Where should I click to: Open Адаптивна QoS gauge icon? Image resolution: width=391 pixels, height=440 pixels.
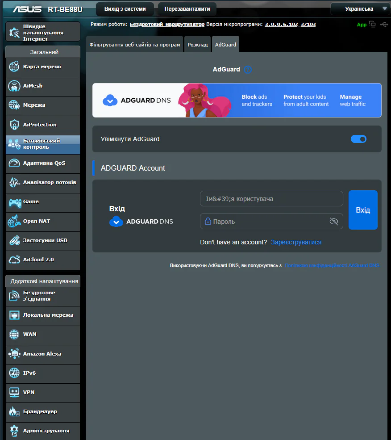(x=14, y=163)
